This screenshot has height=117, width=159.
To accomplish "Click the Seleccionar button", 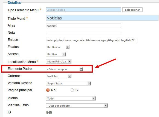I will (132, 10).
